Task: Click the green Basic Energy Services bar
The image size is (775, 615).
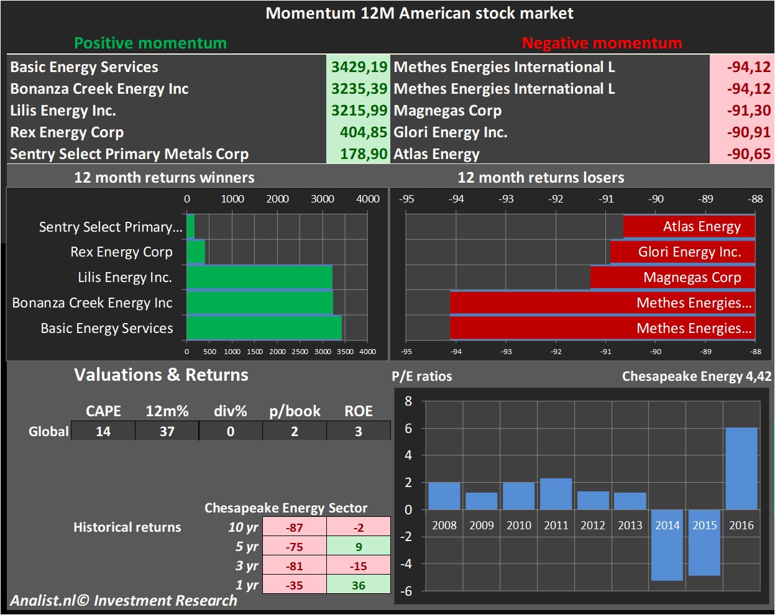Action: [264, 328]
